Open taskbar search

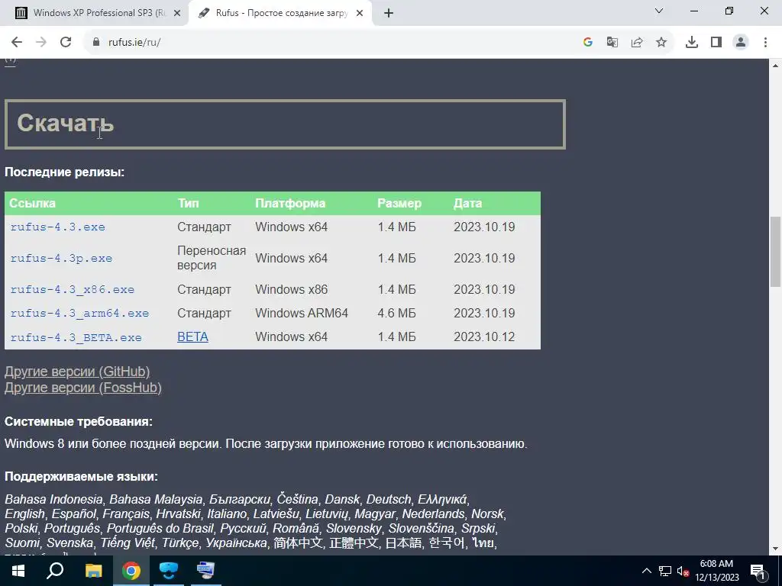[55, 571]
